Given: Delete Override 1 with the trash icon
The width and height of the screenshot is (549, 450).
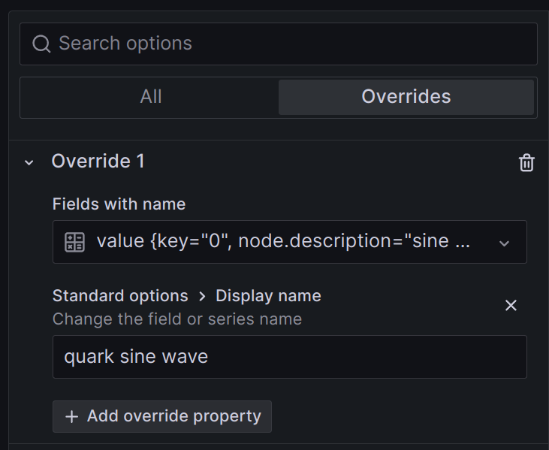Looking at the screenshot, I should point(526,162).
